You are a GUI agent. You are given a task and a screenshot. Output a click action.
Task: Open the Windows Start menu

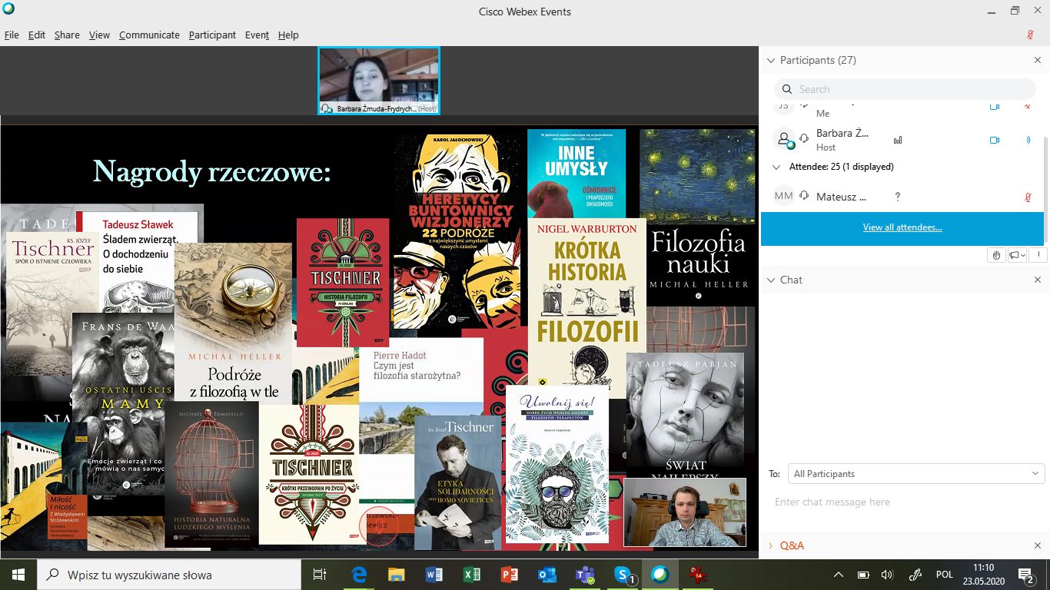(x=18, y=574)
